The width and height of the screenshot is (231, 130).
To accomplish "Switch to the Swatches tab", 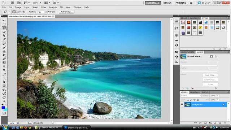I will (x=195, y=18).
